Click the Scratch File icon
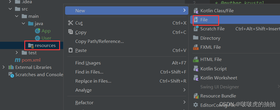The width and height of the screenshot is (280, 110). (x=196, y=29)
